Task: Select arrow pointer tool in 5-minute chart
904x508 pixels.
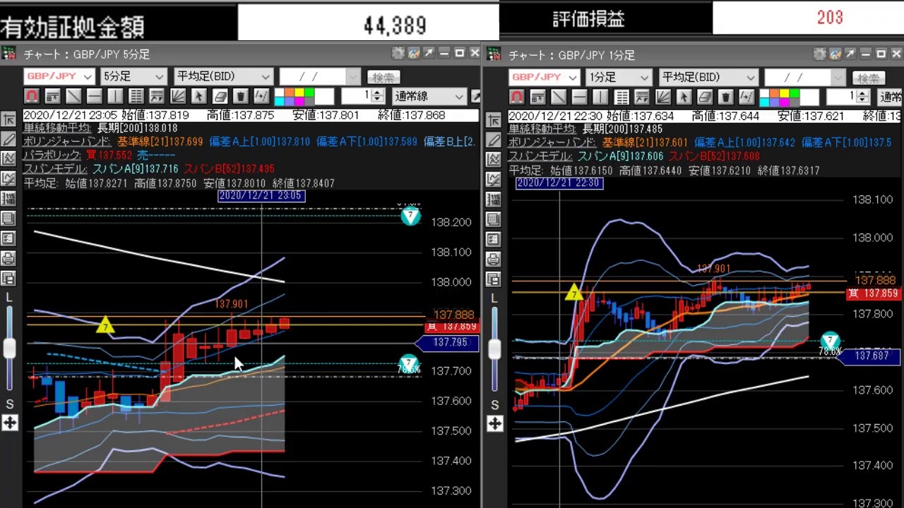Action: [198, 97]
